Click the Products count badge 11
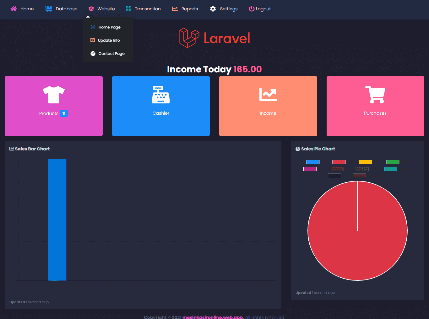 tap(64, 113)
